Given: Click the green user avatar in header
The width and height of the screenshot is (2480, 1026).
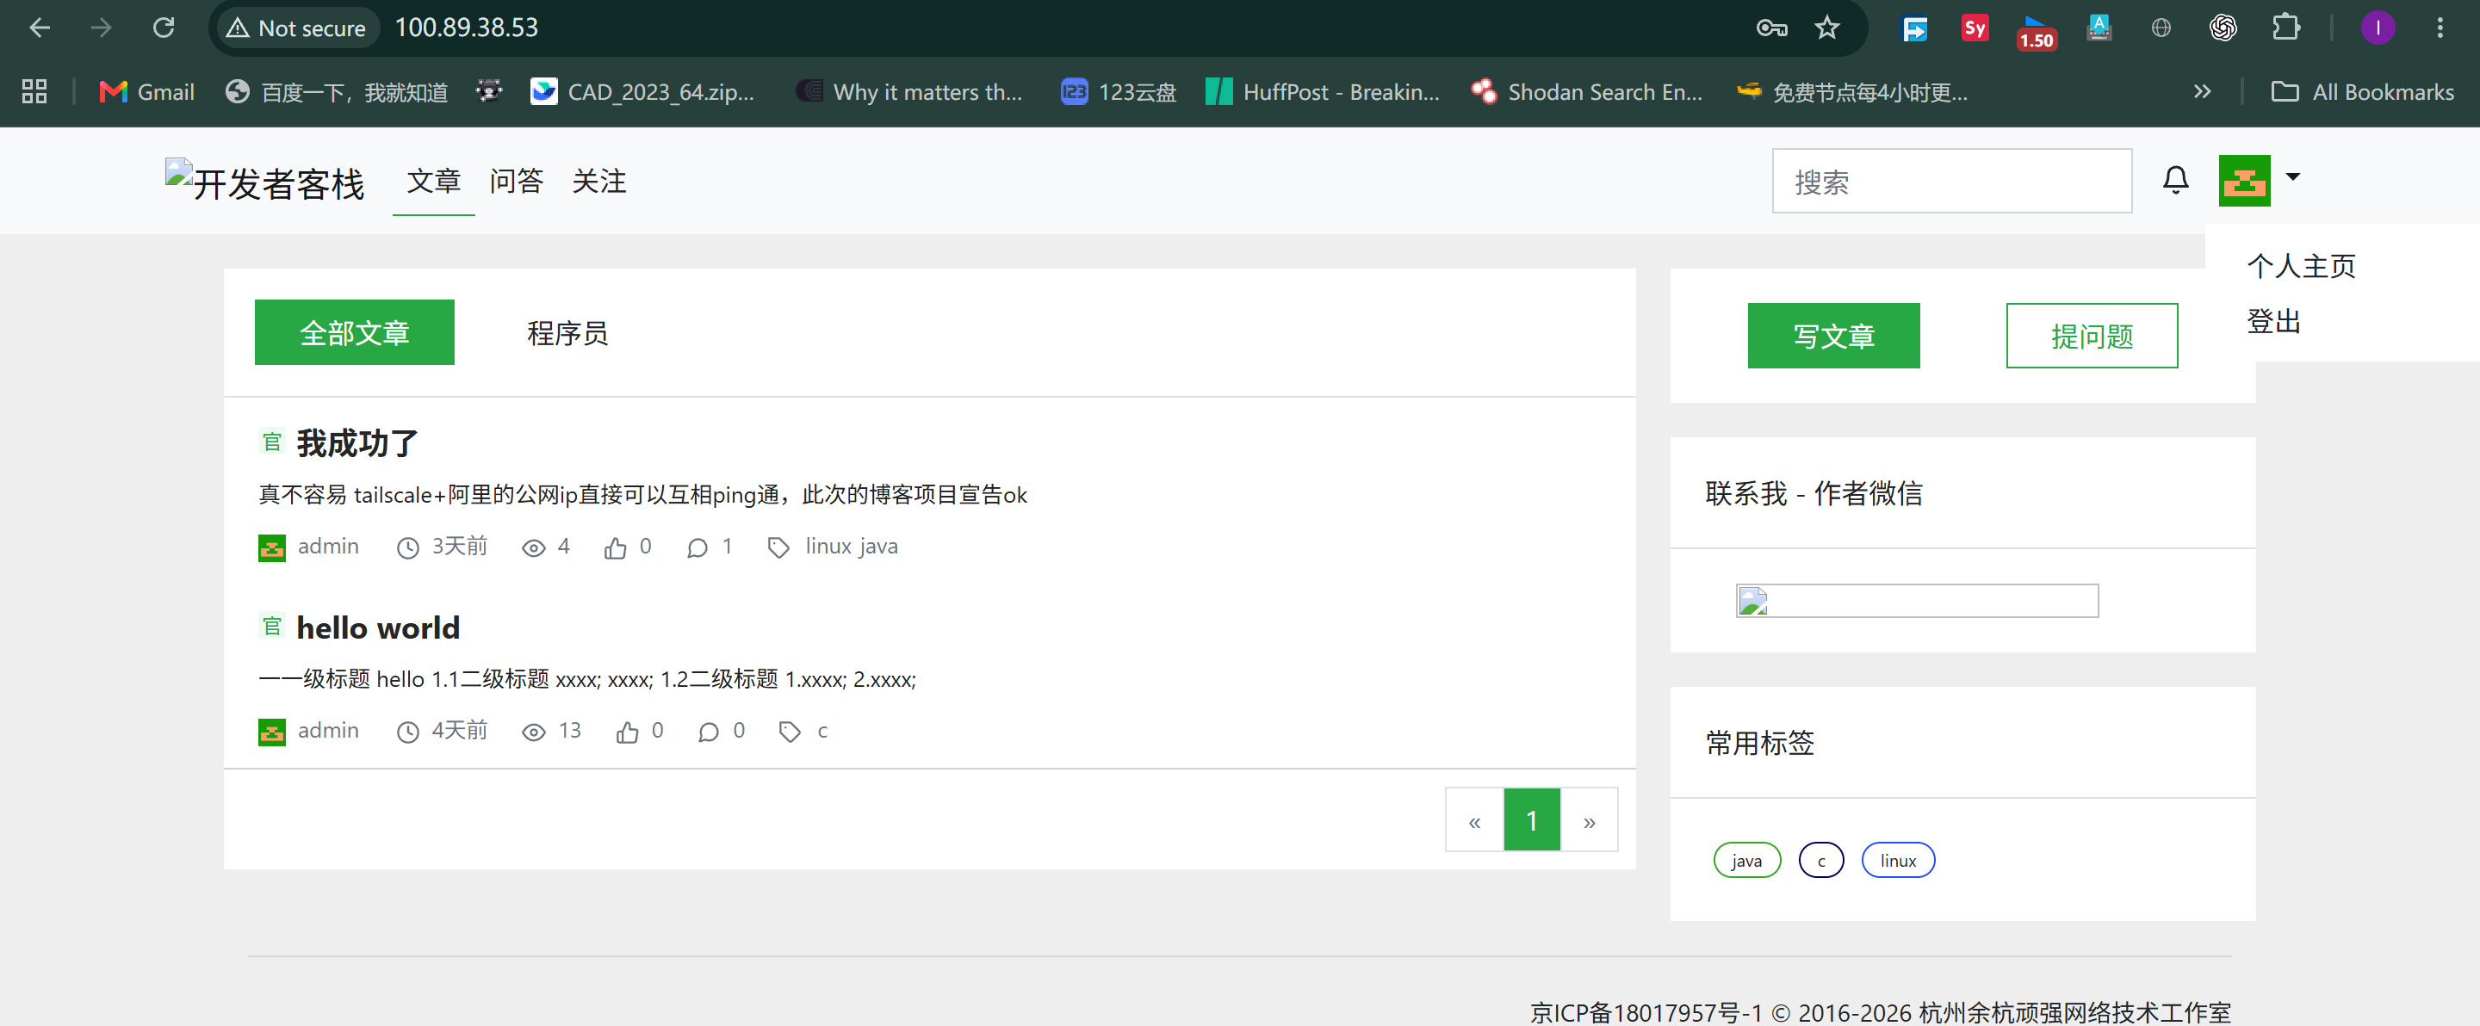Looking at the screenshot, I should pos(2244,180).
